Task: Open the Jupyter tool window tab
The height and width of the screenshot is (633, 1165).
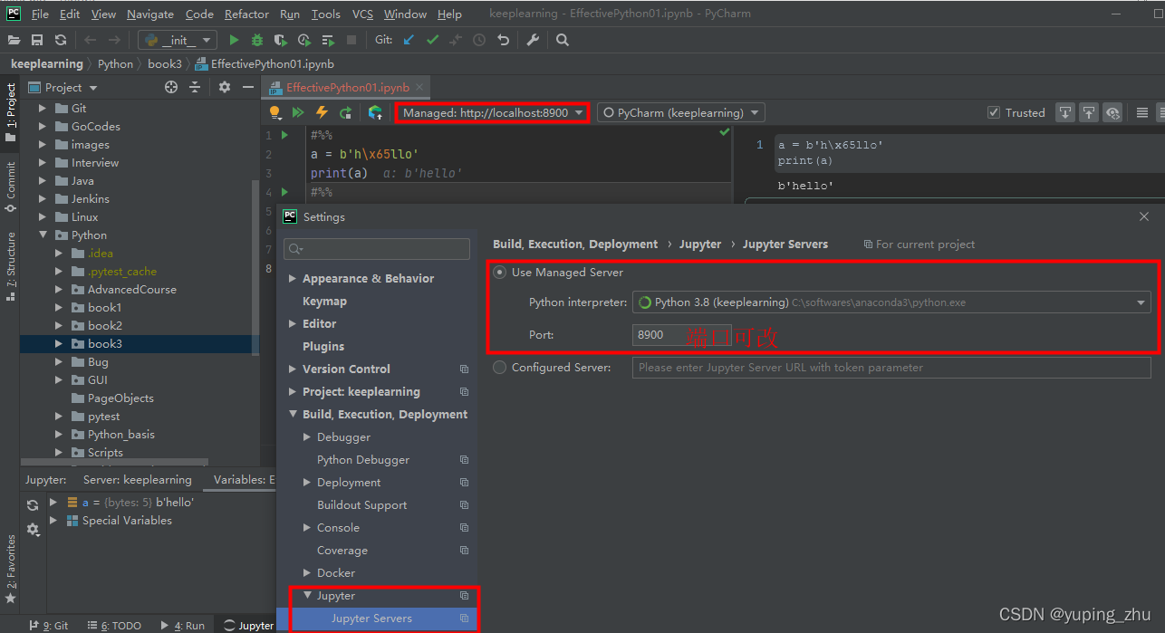Action: [249, 625]
